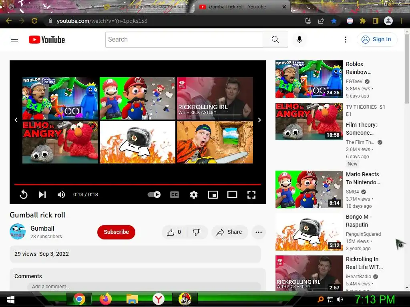
Task: Open Rickrolling IRL endscreen thumbnail in player
Action: pyautogui.click(x=215, y=98)
